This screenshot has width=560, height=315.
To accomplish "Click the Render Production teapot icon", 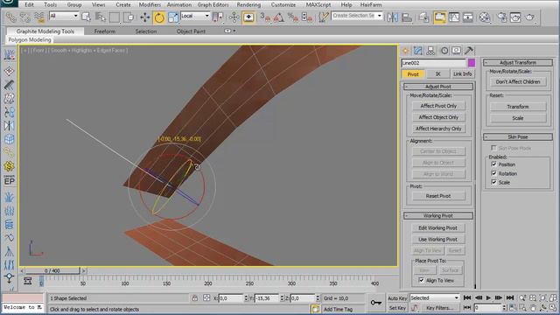I will (x=530, y=17).
